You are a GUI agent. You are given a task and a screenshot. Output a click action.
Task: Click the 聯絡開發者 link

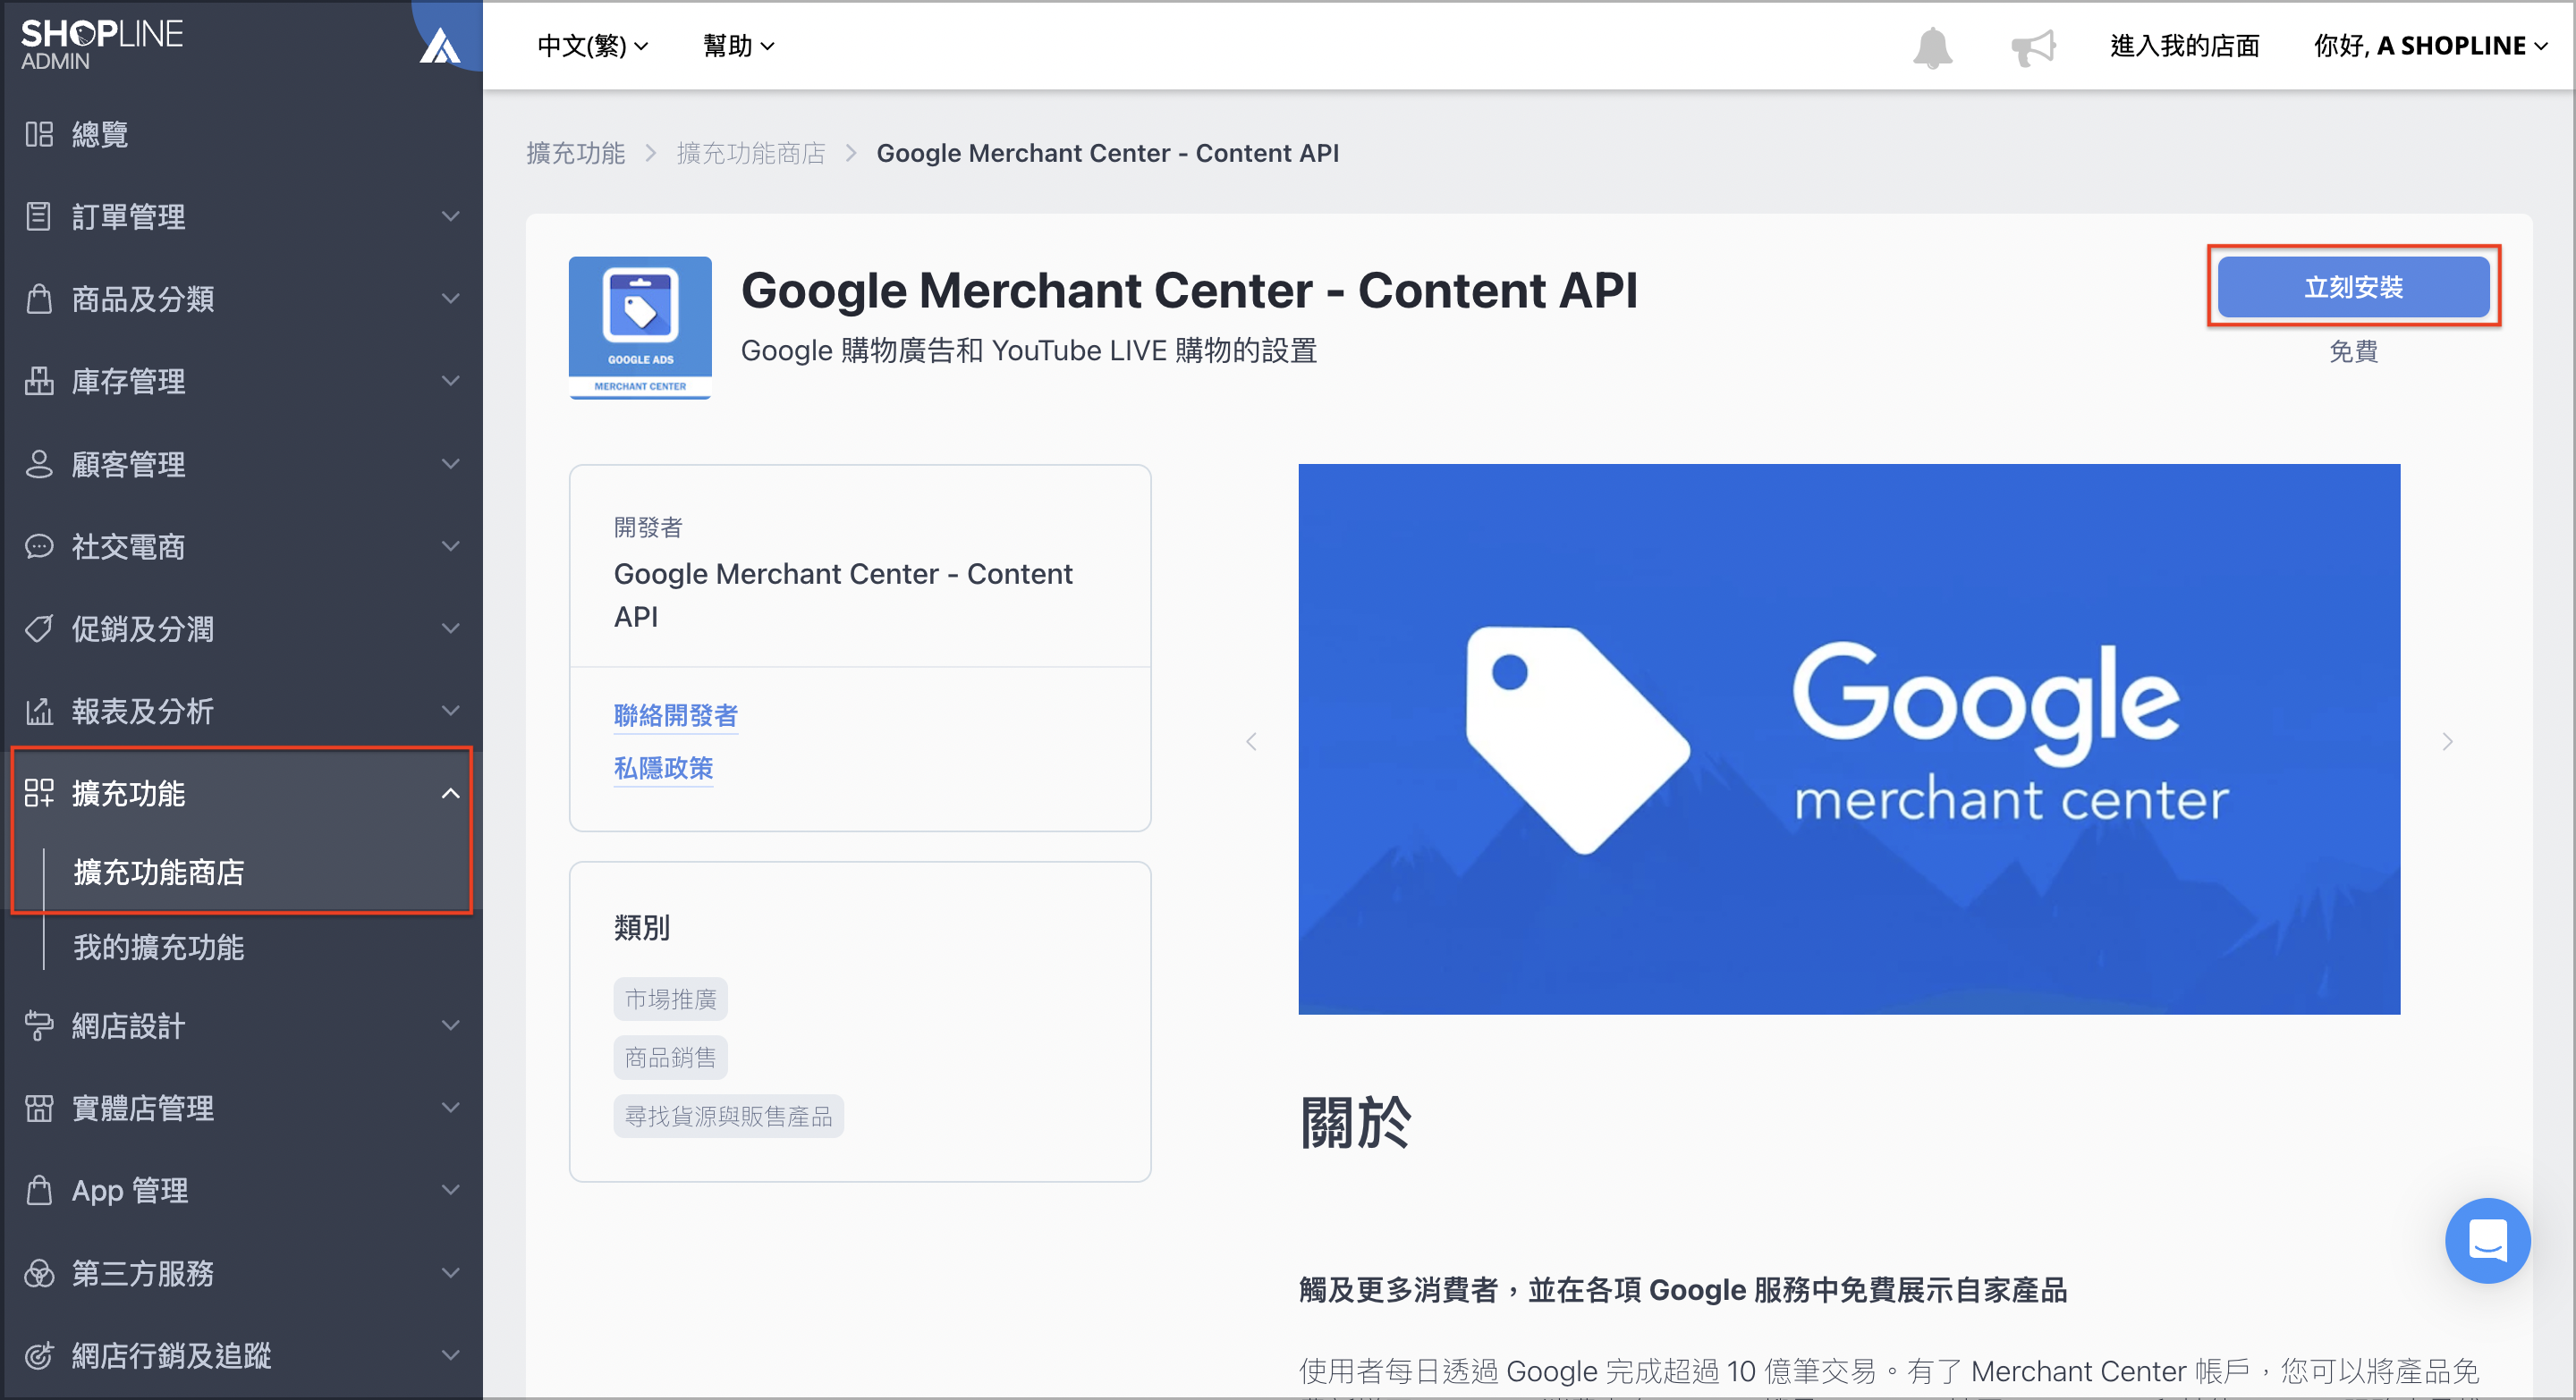[x=675, y=715]
